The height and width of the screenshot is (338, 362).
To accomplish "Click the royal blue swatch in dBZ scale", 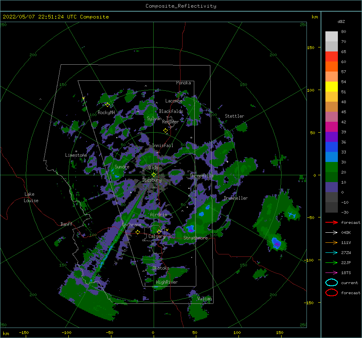I will click(331, 147).
